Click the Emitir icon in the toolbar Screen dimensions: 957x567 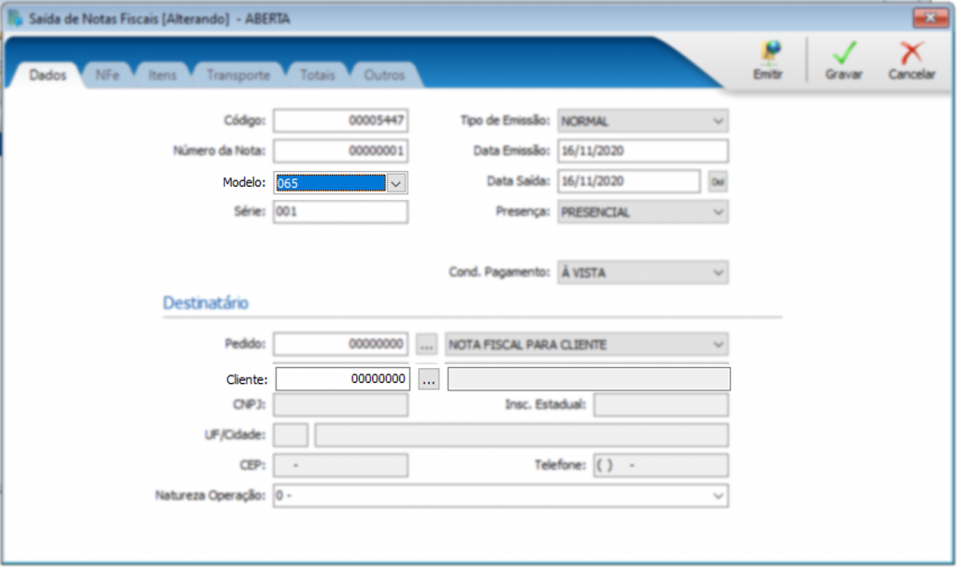768,54
